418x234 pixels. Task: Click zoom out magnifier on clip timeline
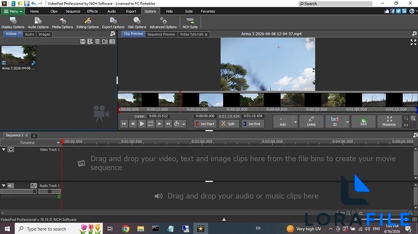[406, 118]
